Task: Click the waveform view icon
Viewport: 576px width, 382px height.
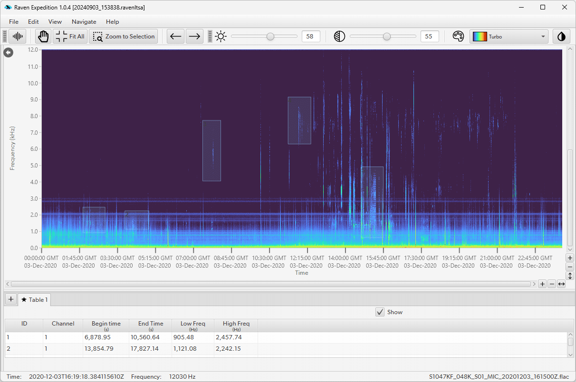Action: pyautogui.click(x=18, y=37)
